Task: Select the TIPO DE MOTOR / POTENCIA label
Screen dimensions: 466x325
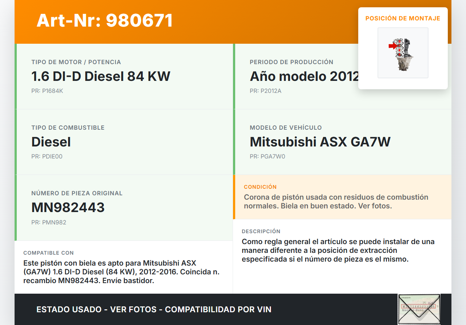Action: point(76,62)
